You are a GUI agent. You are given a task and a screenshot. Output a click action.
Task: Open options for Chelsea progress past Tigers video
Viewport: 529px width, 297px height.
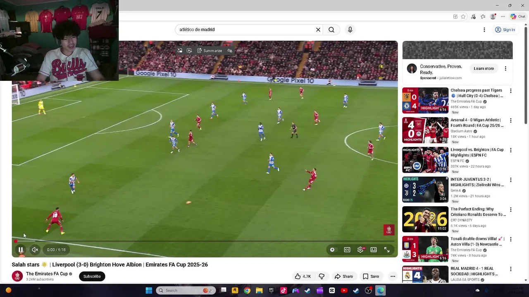[511, 91]
